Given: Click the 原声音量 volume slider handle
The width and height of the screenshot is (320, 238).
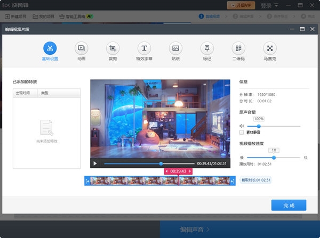Looking at the screenshot, I should pyautogui.click(x=259, y=126).
